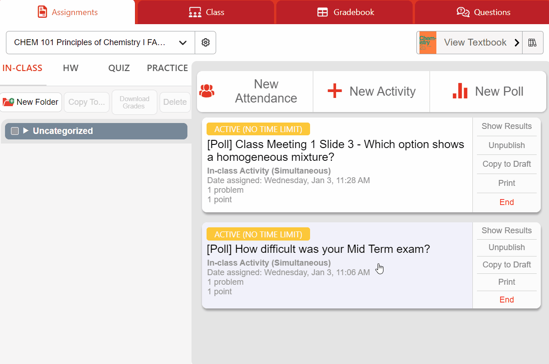Open the course selection dropdown
This screenshot has height=364, width=549.
click(183, 42)
